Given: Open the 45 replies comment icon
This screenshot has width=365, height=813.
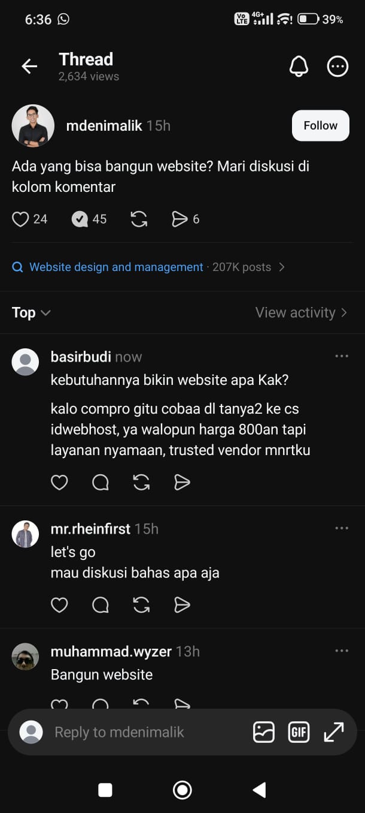Looking at the screenshot, I should click(x=80, y=219).
